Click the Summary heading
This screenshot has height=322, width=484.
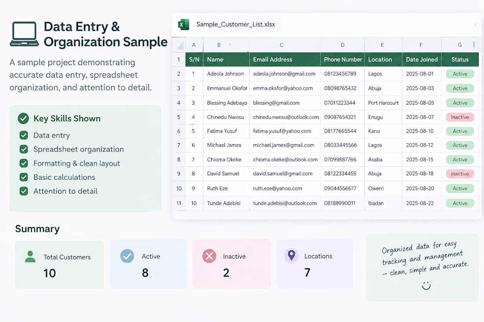(x=37, y=229)
